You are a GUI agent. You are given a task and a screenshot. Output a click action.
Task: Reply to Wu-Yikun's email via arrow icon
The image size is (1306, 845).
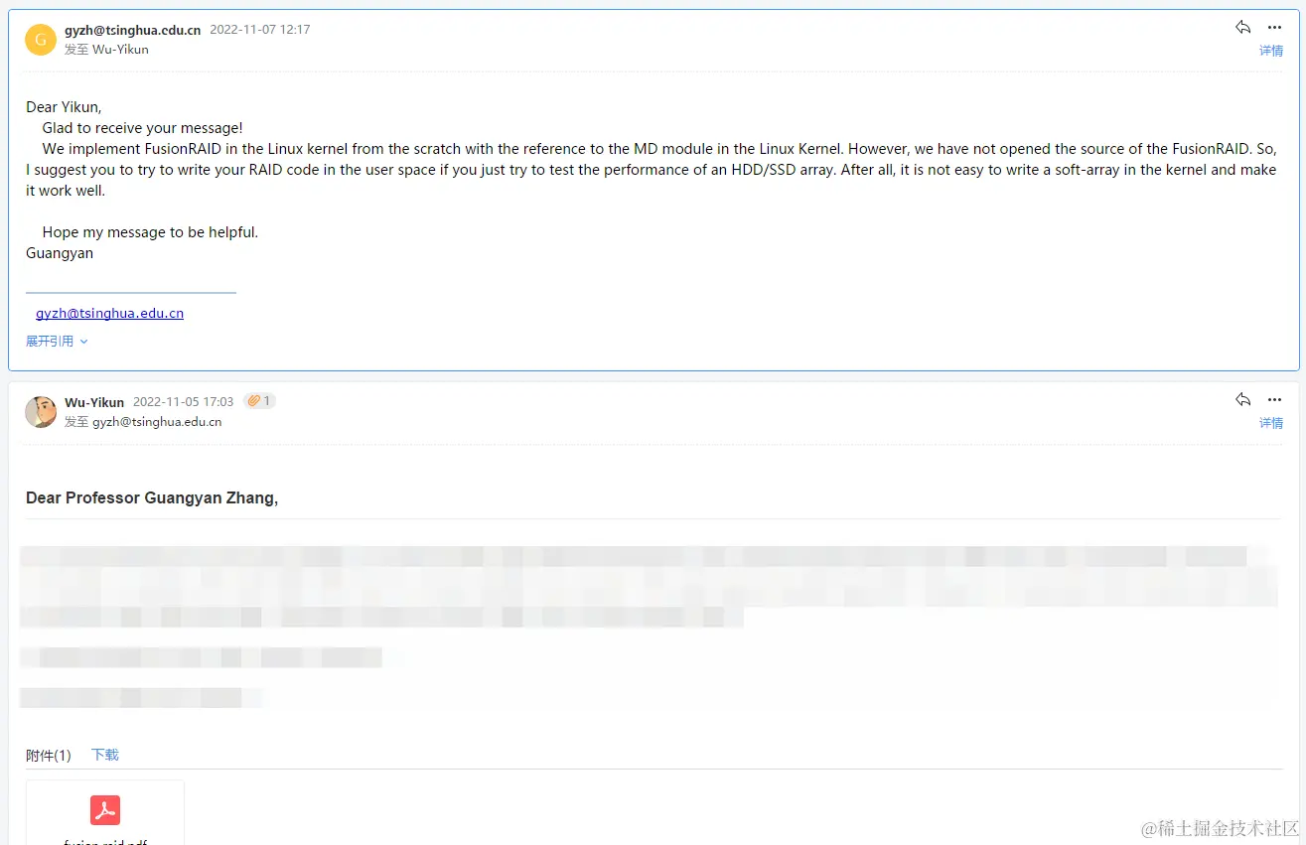pyautogui.click(x=1242, y=399)
